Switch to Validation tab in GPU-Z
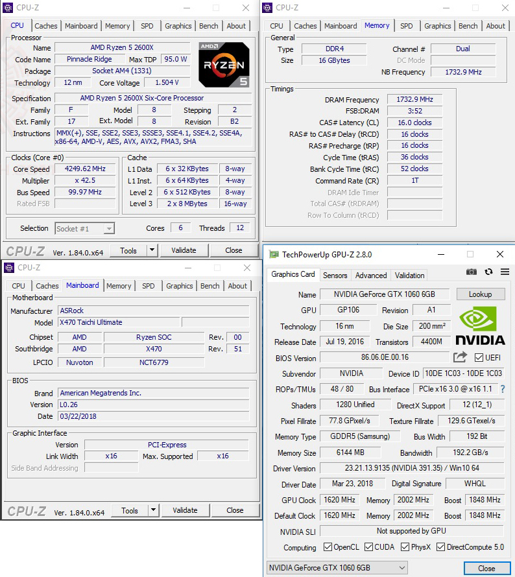Image resolution: width=515 pixels, height=577 pixels. [410, 276]
